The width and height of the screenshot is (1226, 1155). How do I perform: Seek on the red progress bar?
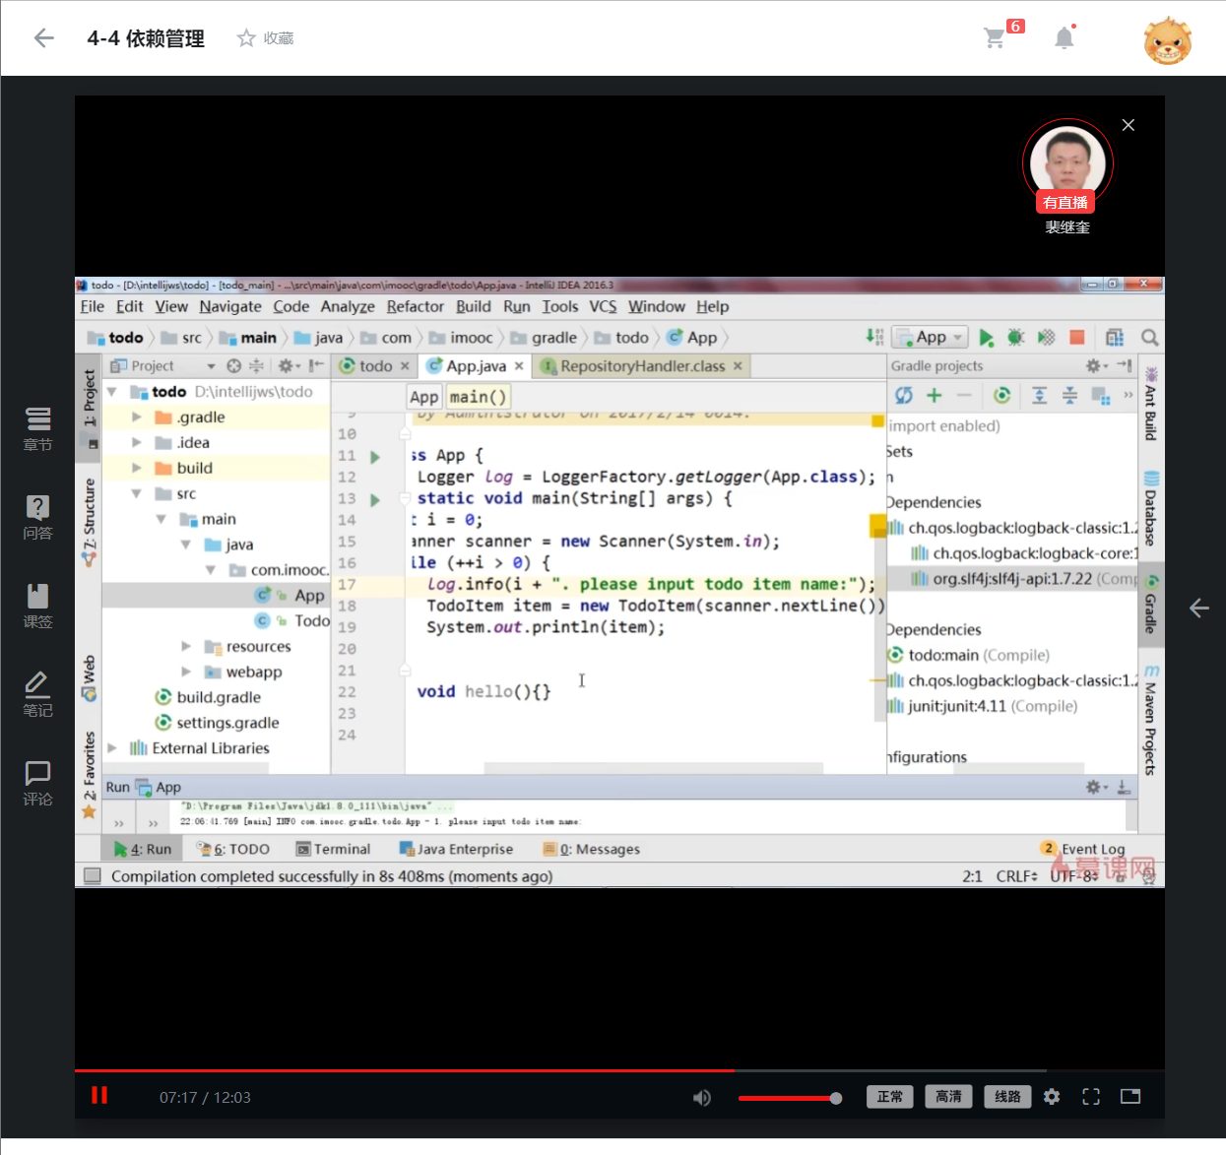click(x=619, y=1070)
